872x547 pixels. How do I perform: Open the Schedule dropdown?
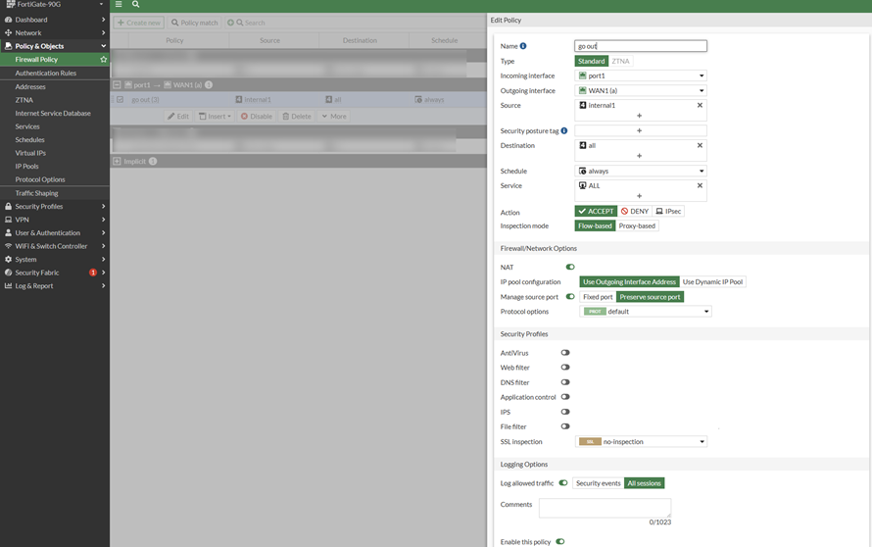pos(641,171)
